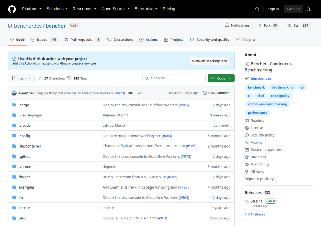Switch to the Projects tab

point(174,40)
